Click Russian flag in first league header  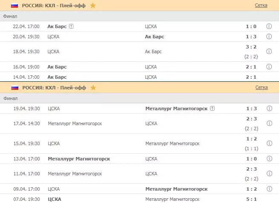(x=14, y=6)
